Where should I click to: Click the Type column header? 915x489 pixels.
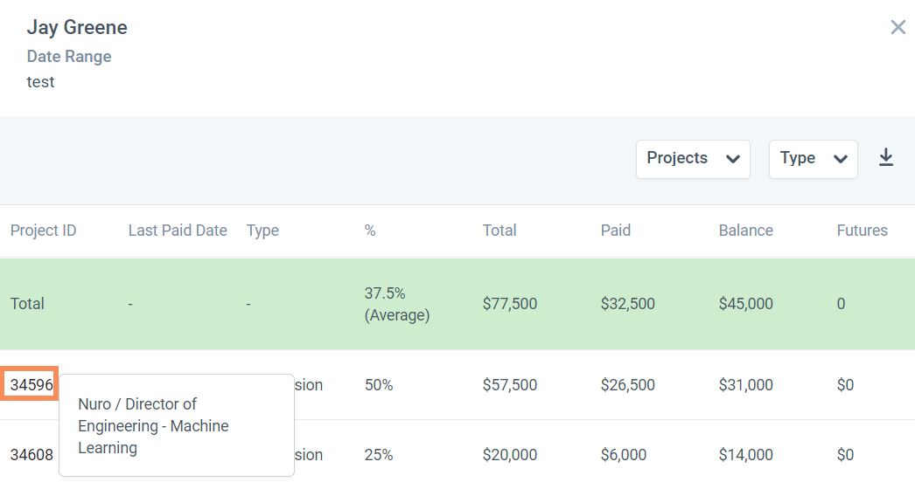coord(262,231)
